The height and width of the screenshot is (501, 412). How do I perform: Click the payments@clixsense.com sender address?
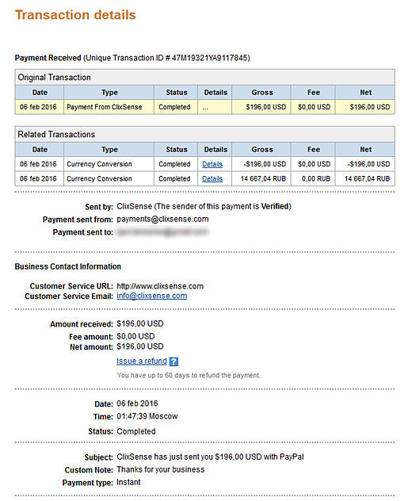(x=162, y=219)
